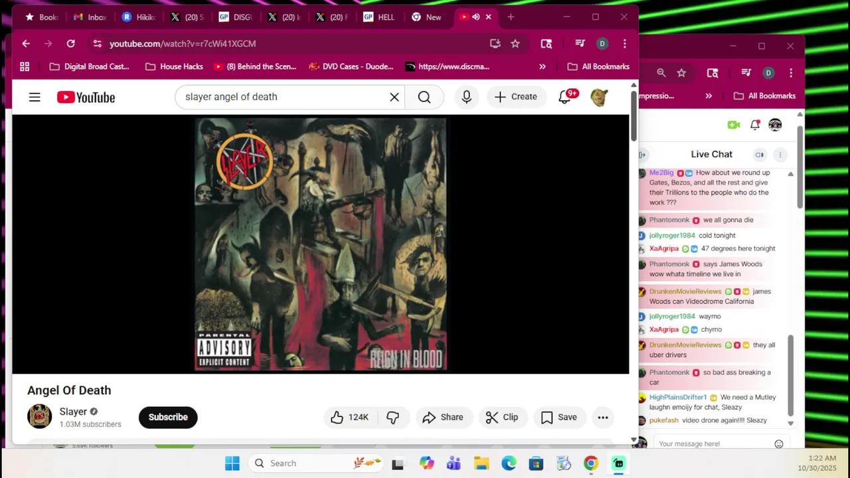Screen dimensions: 850x478
Task: Click the Windows taskbar Search box
Action: pos(317,463)
